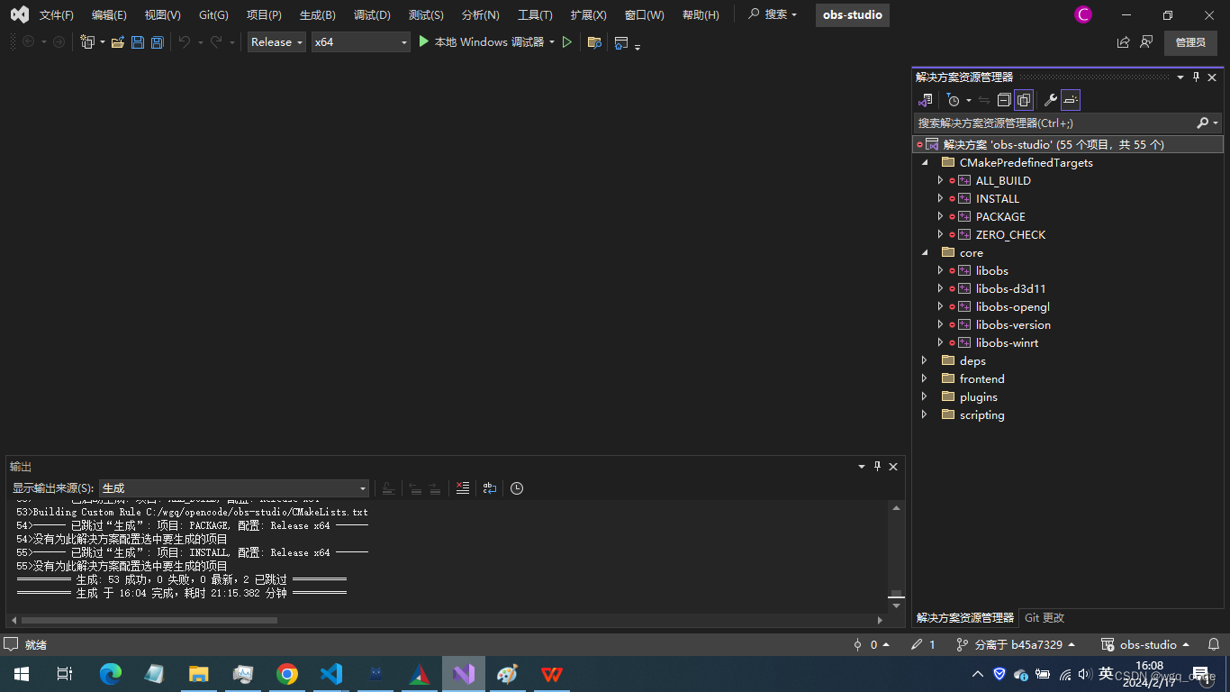
Task: Click the pending changes pencil count
Action: point(923,645)
